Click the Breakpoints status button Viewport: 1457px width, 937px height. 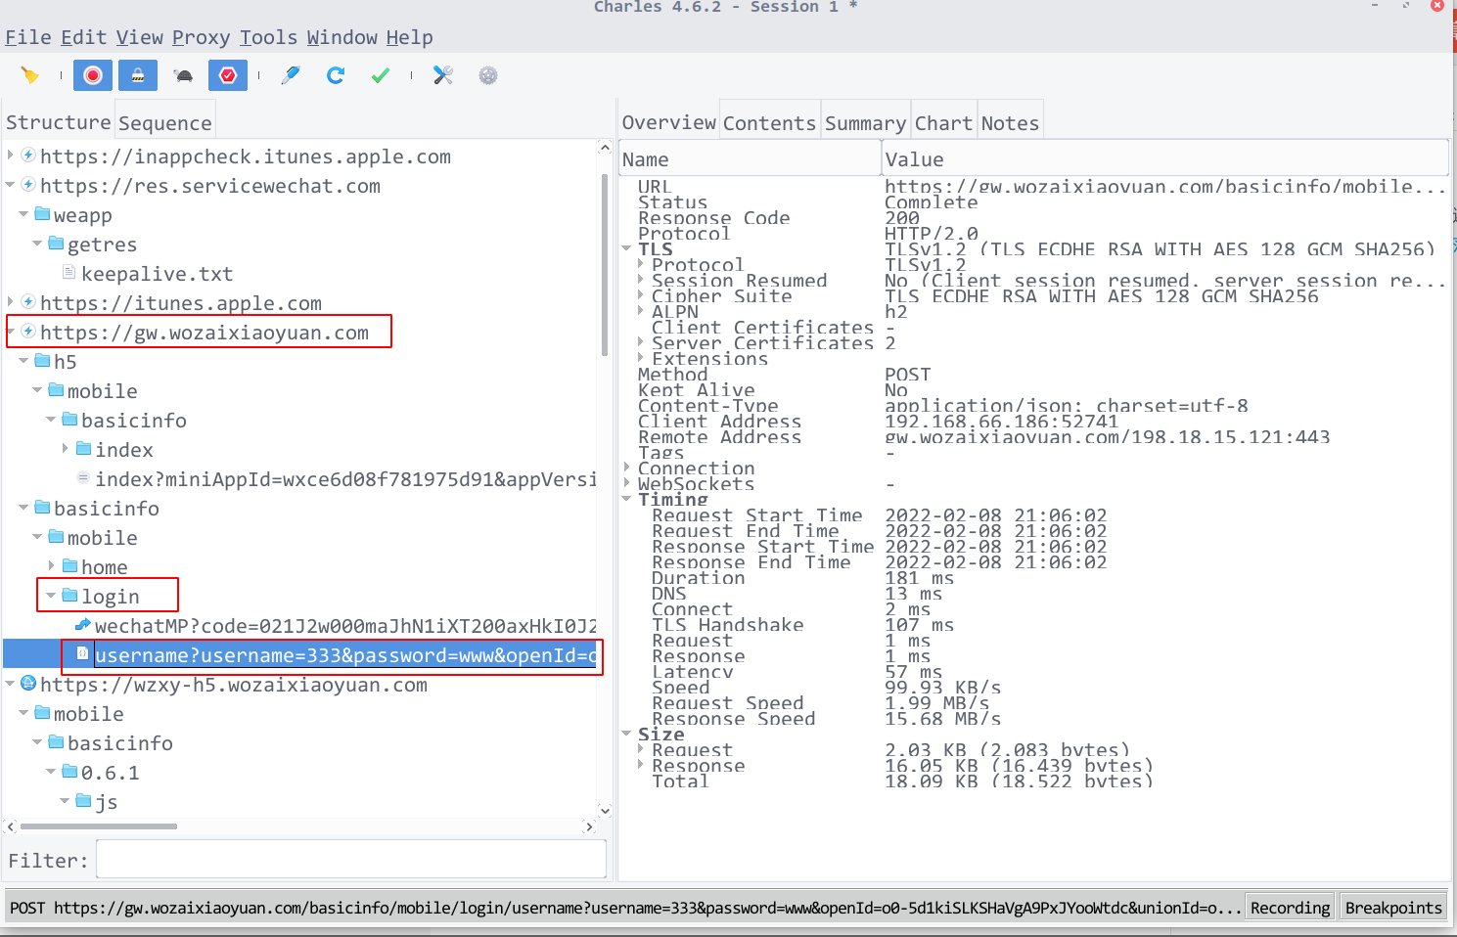[1393, 908]
